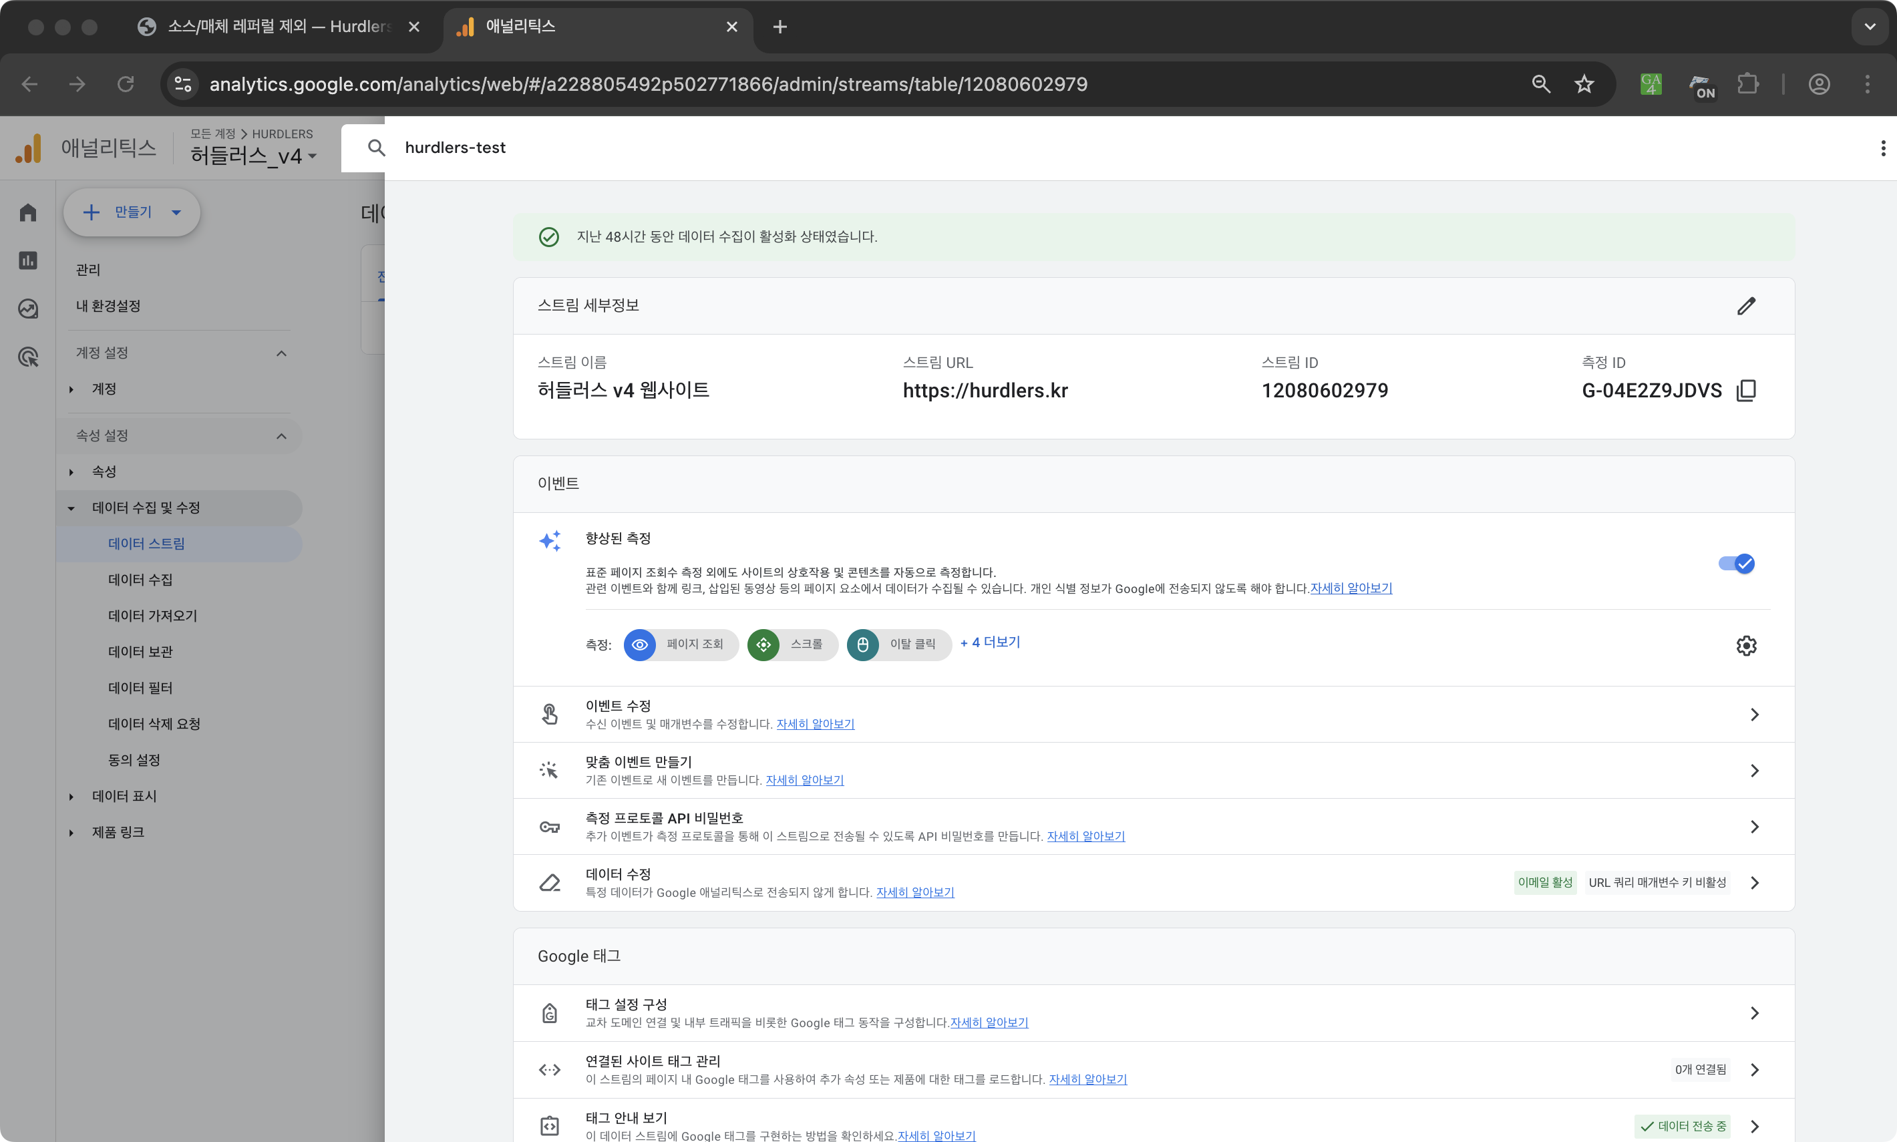Screen dimensions: 1897x1142
Task: Click the 관리 heading in sidebar
Action: coord(88,270)
